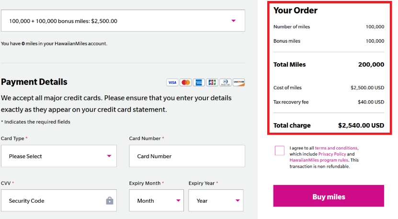Click the Discover card icon
Viewport: 398px width, 219px height.
[239, 82]
